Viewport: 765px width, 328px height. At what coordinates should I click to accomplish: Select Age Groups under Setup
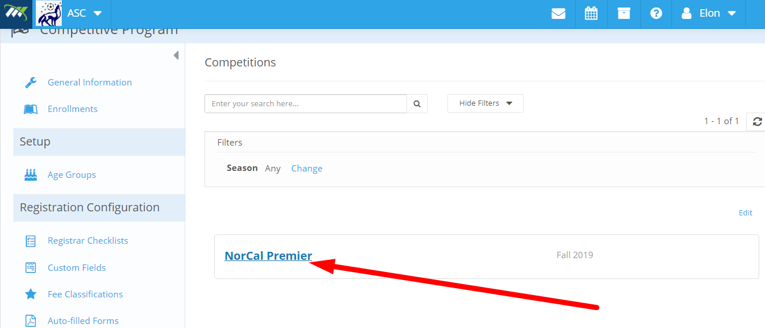tap(72, 175)
